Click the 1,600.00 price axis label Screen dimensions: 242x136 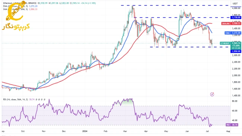(x=236, y=89)
